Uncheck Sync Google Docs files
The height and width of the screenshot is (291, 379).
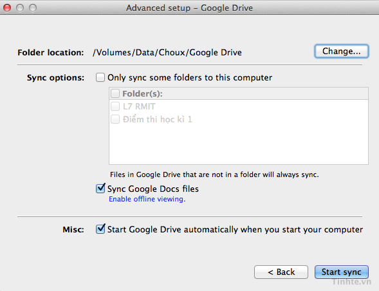[100, 189]
